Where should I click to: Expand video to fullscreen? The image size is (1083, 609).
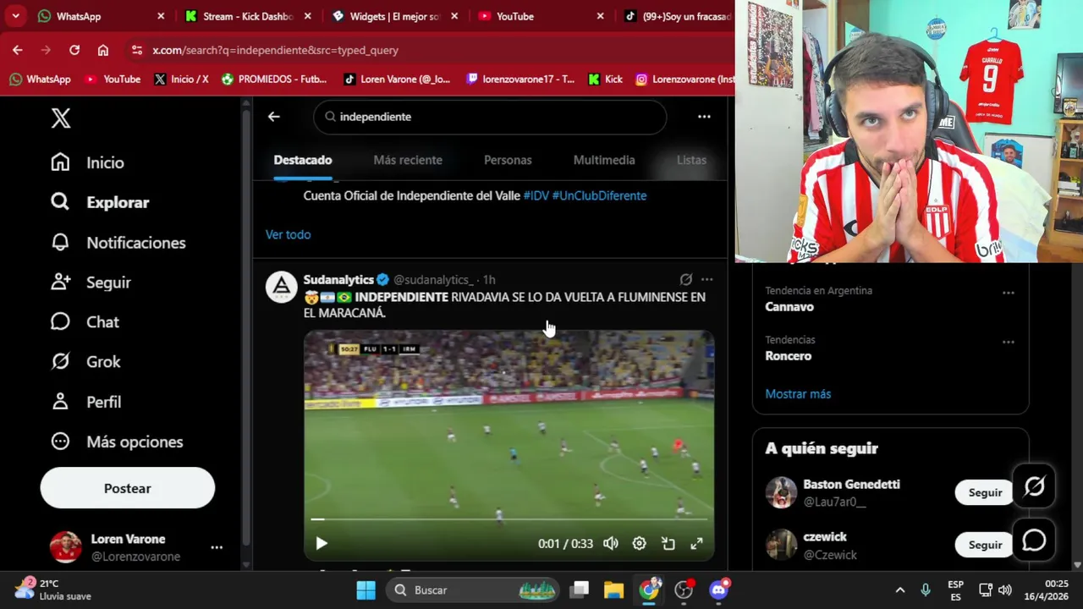(696, 544)
